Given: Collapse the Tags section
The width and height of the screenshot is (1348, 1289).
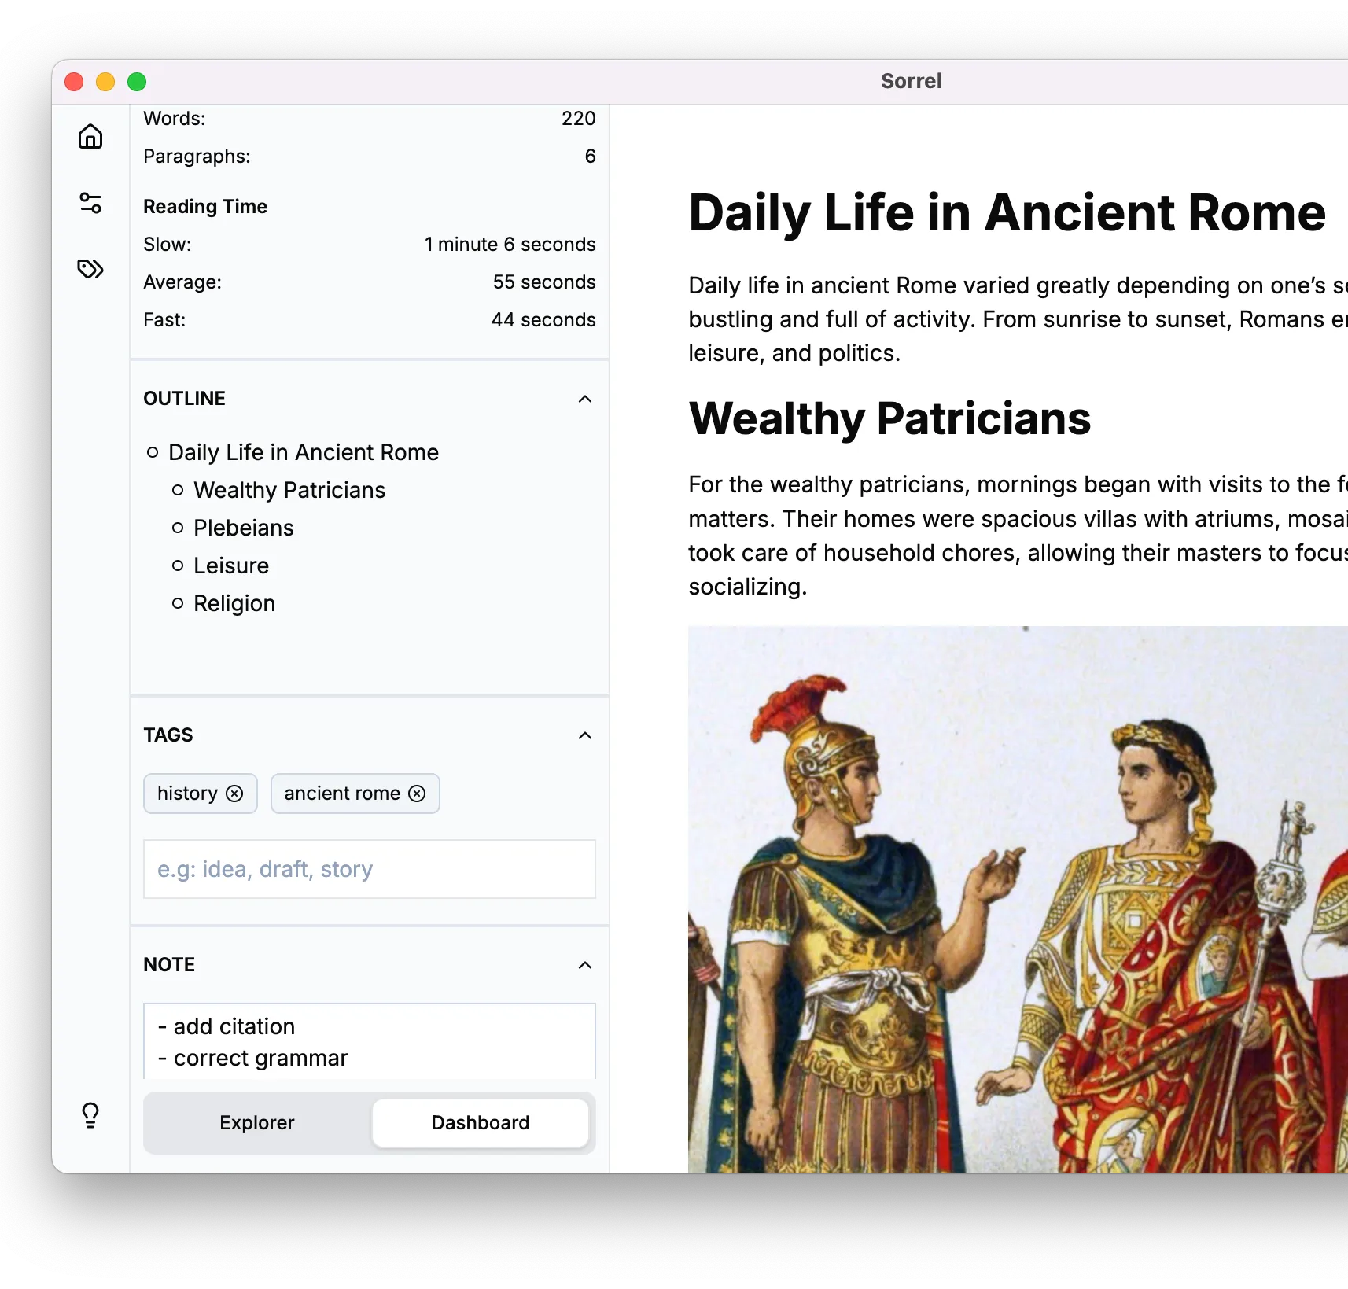Looking at the screenshot, I should (584, 735).
